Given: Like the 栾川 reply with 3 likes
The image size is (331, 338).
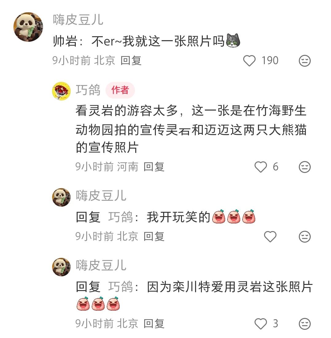Looking at the screenshot, I should point(260,324).
